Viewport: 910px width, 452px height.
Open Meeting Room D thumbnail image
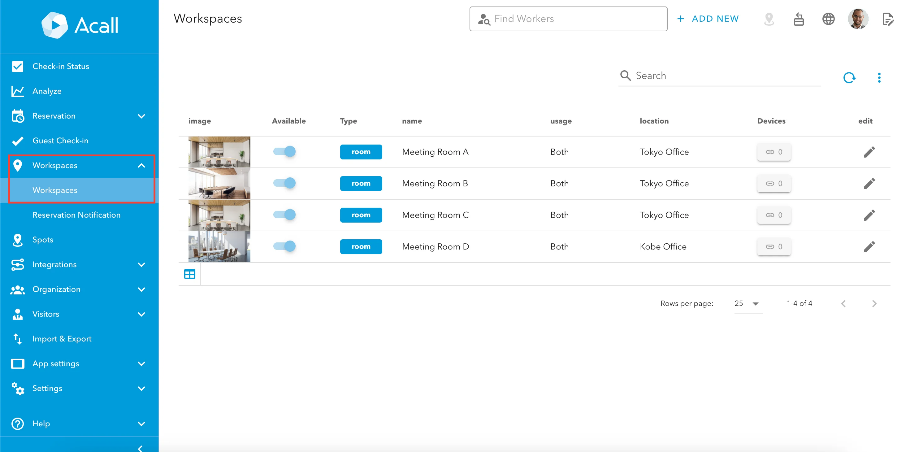click(x=219, y=247)
